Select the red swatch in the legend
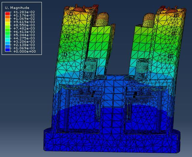This screenshot has width=192, height=157. tap(8, 13)
